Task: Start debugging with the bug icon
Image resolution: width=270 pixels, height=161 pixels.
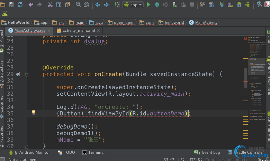Action: 157,4
